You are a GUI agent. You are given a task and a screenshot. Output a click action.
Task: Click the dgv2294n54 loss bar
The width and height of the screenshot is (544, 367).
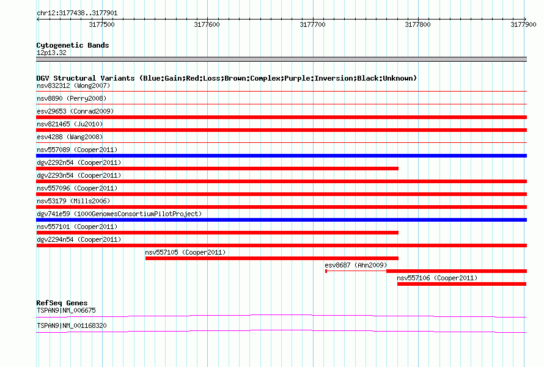(281, 245)
